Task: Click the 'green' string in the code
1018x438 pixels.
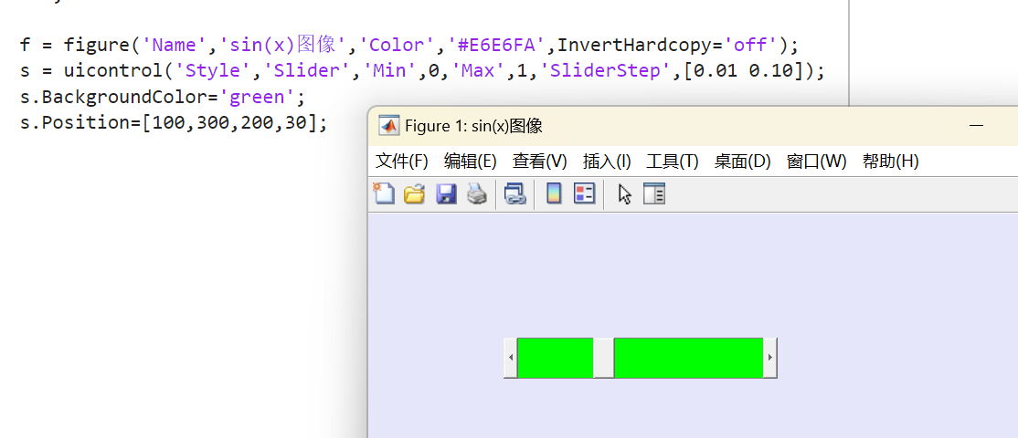Action: point(259,98)
